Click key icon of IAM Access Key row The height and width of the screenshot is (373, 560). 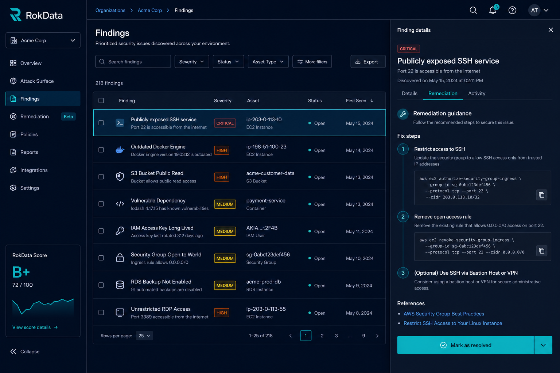(x=120, y=231)
